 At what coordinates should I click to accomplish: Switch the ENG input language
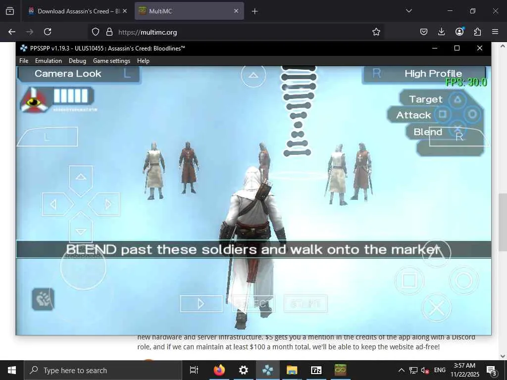pos(440,370)
